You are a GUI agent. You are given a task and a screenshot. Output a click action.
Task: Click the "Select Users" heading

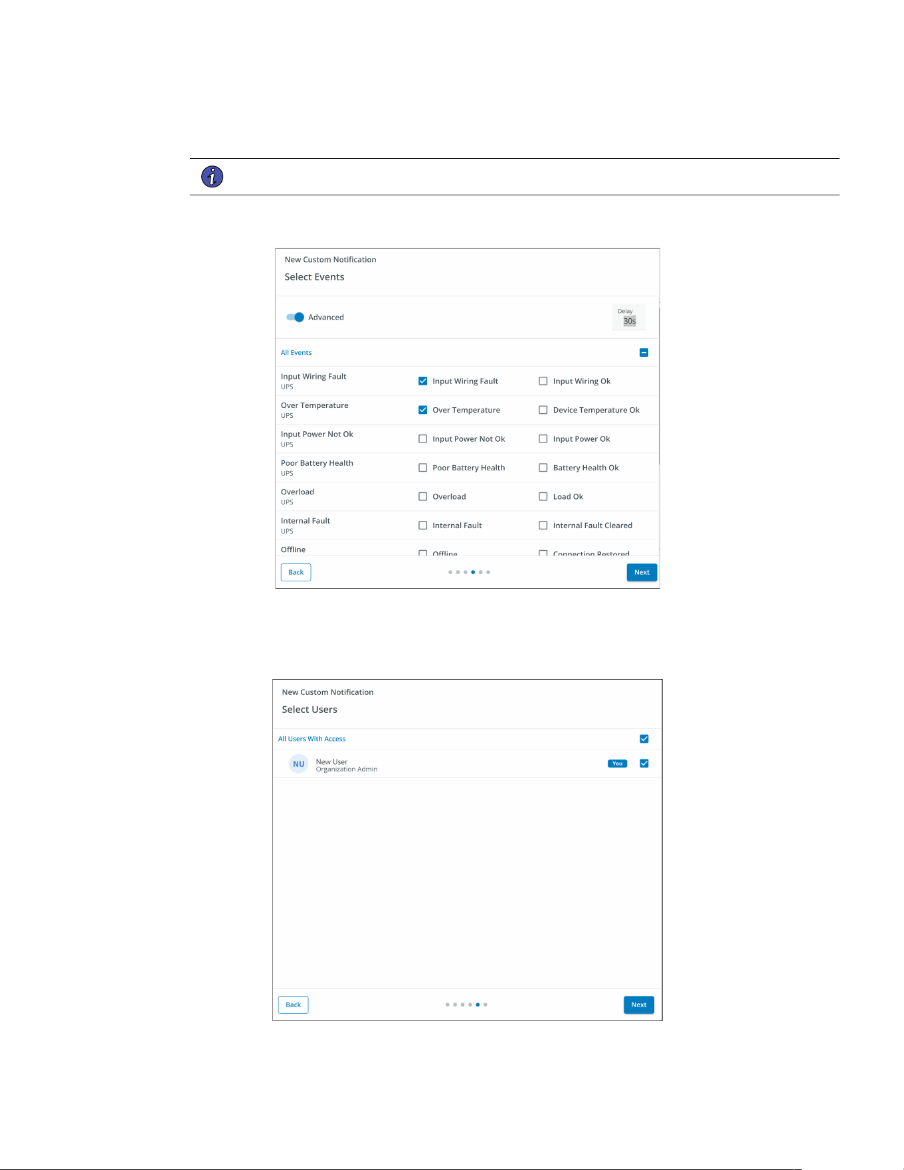(x=310, y=710)
